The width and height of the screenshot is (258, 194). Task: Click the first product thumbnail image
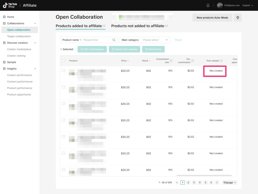point(72,72)
